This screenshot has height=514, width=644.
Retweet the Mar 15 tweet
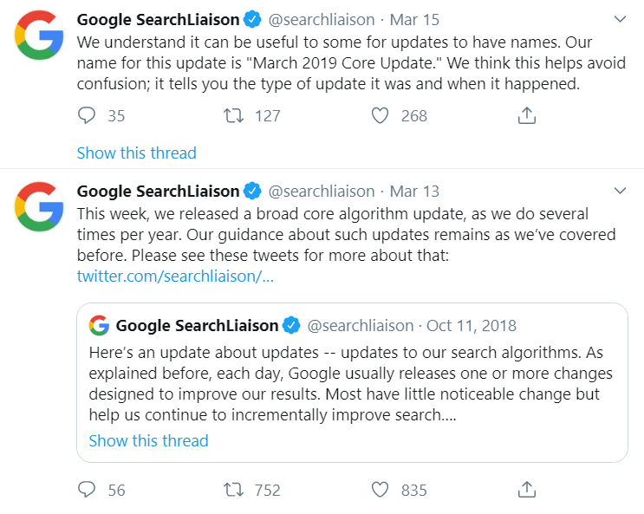233,115
